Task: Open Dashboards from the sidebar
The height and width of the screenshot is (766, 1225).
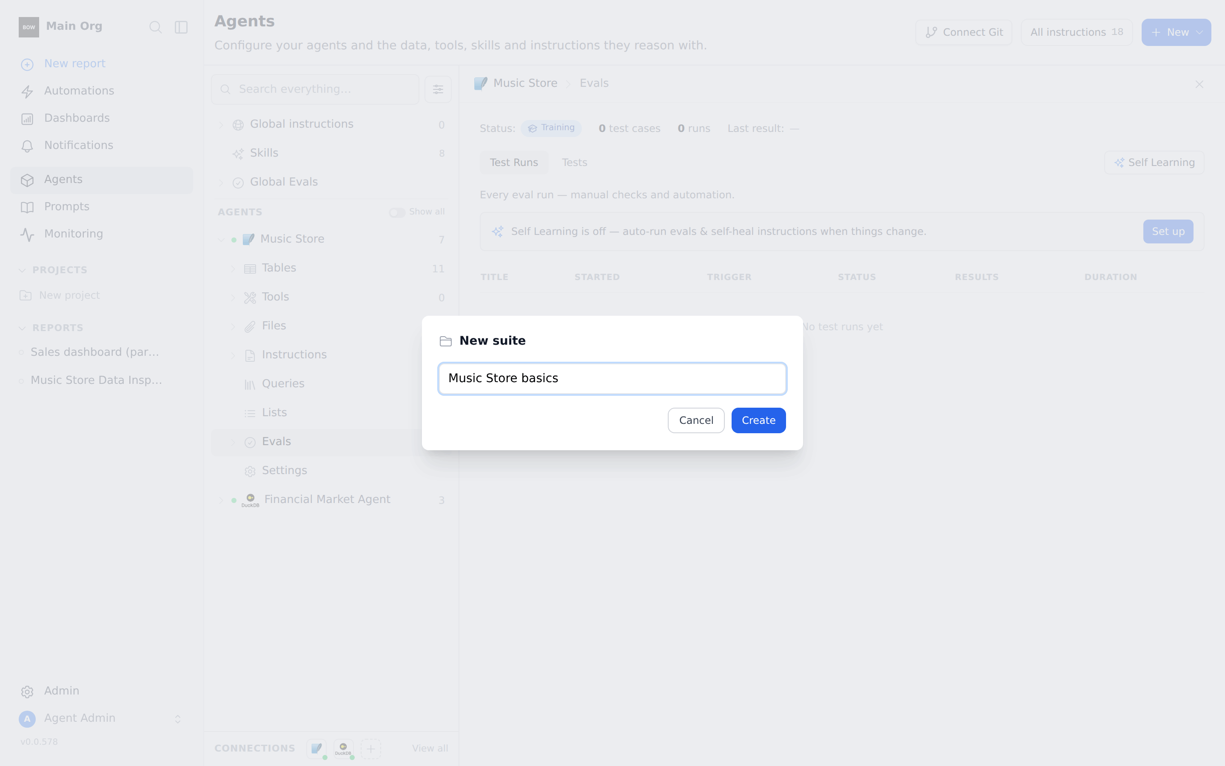Action: [77, 118]
